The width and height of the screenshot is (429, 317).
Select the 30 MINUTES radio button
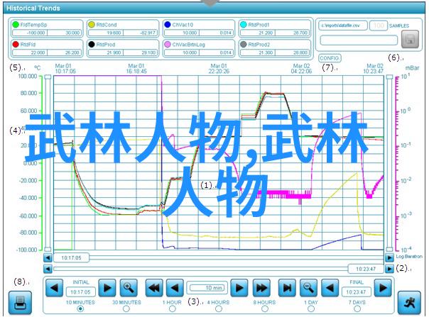(126, 308)
